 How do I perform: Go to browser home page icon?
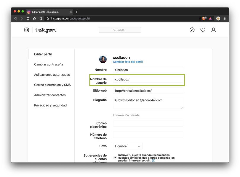[x=34, y=19]
